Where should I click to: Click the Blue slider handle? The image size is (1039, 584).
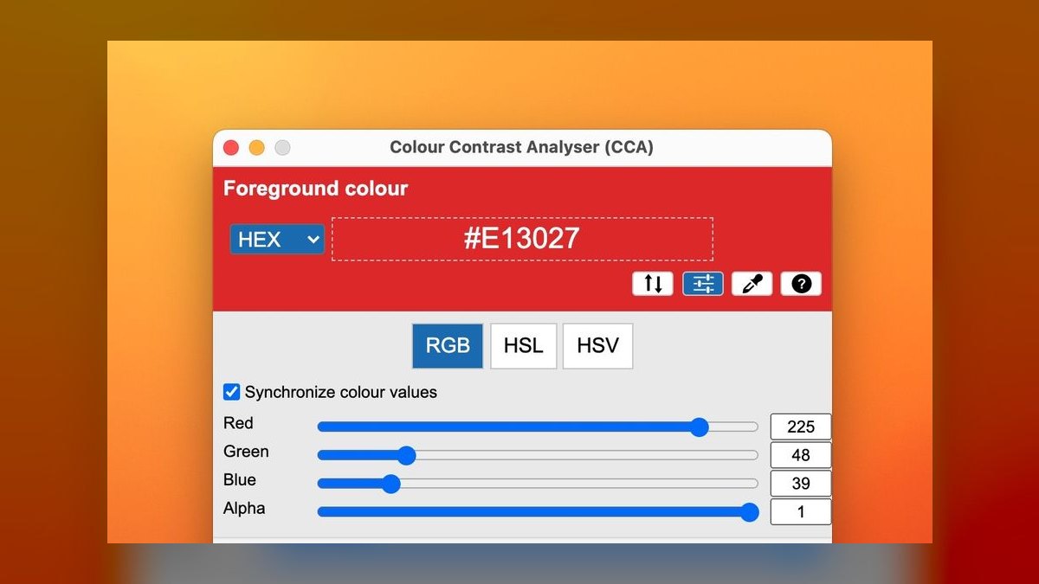[390, 484]
